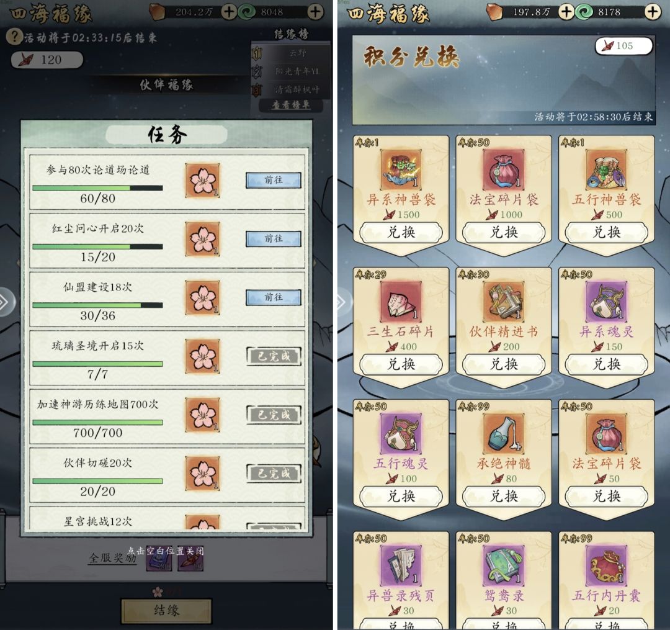
Task: Tap the 伙伴精进书 item icon
Action: (x=504, y=301)
